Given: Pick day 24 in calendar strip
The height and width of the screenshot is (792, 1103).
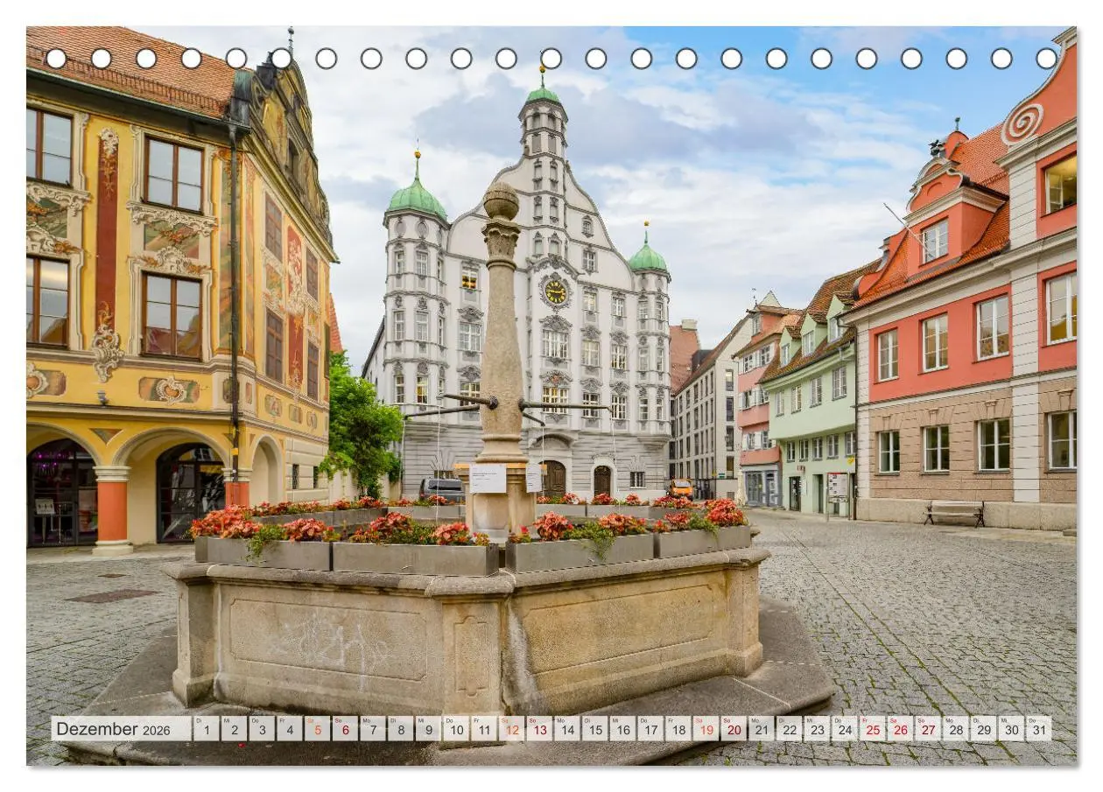Looking at the screenshot, I should tap(844, 729).
